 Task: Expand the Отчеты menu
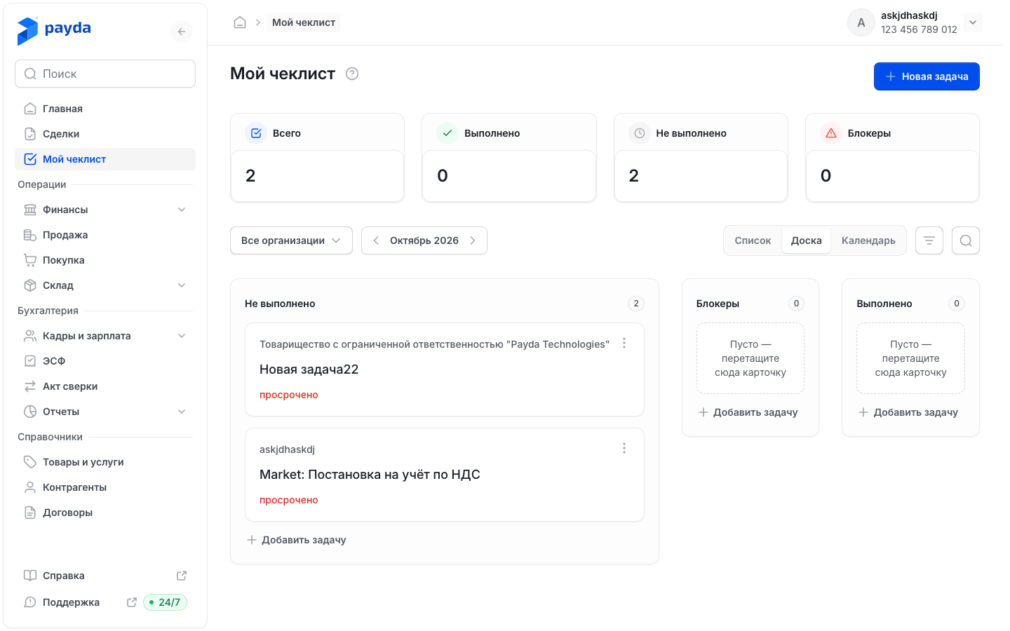(105, 412)
